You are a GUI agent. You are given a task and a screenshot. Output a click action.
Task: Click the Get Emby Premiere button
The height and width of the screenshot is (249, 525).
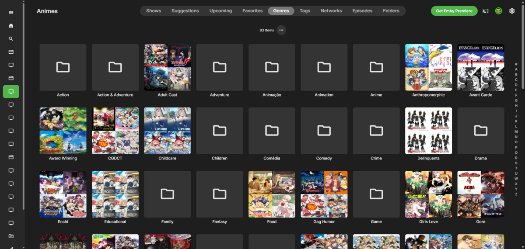[x=454, y=11]
